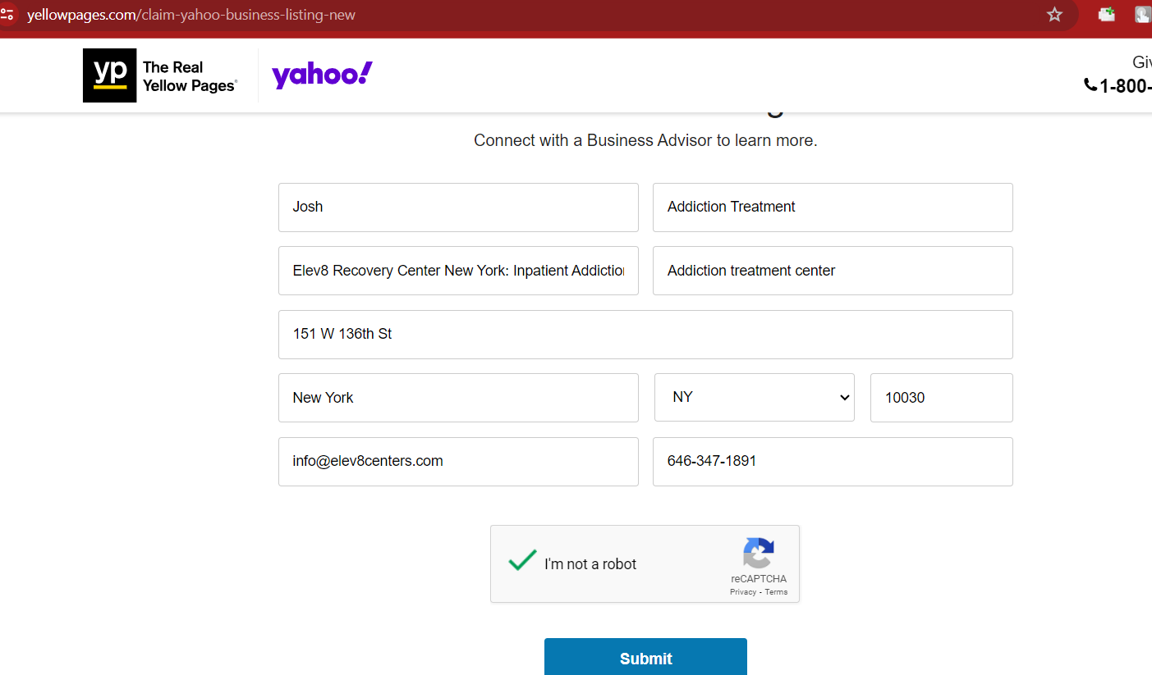Click the street address field 151 W 136th St

[x=645, y=335]
